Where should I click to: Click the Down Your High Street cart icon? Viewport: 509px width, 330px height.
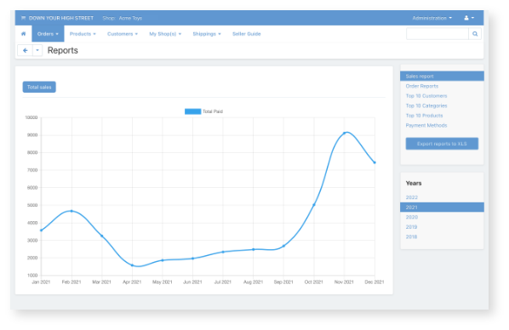23,18
